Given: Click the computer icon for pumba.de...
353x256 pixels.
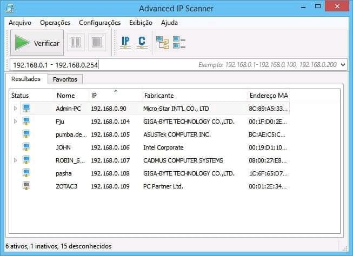Looking at the screenshot, I should tap(26, 134).
